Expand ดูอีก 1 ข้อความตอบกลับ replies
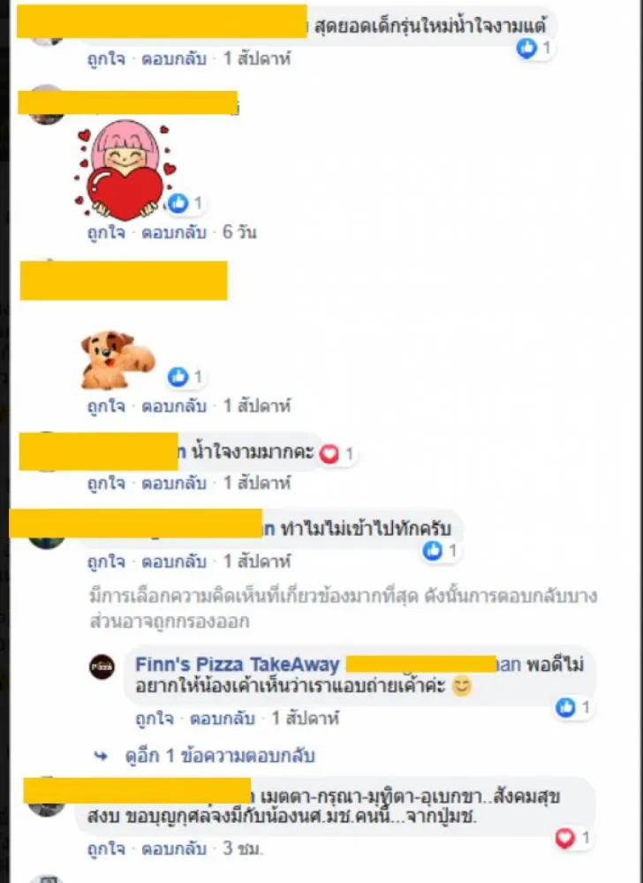This screenshot has width=643, height=883. tap(220, 755)
